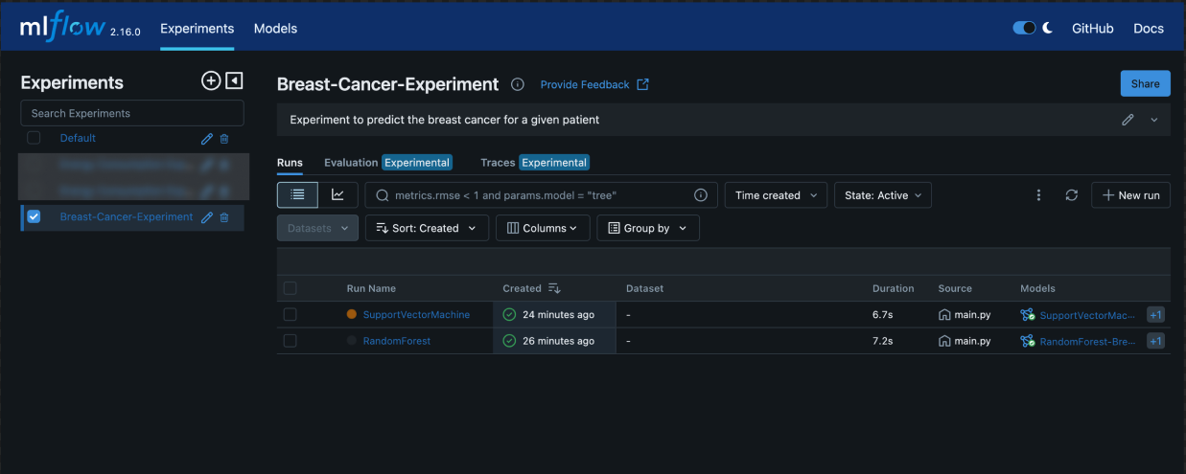
Task: Click the create new experiment plus icon
Action: coord(211,81)
